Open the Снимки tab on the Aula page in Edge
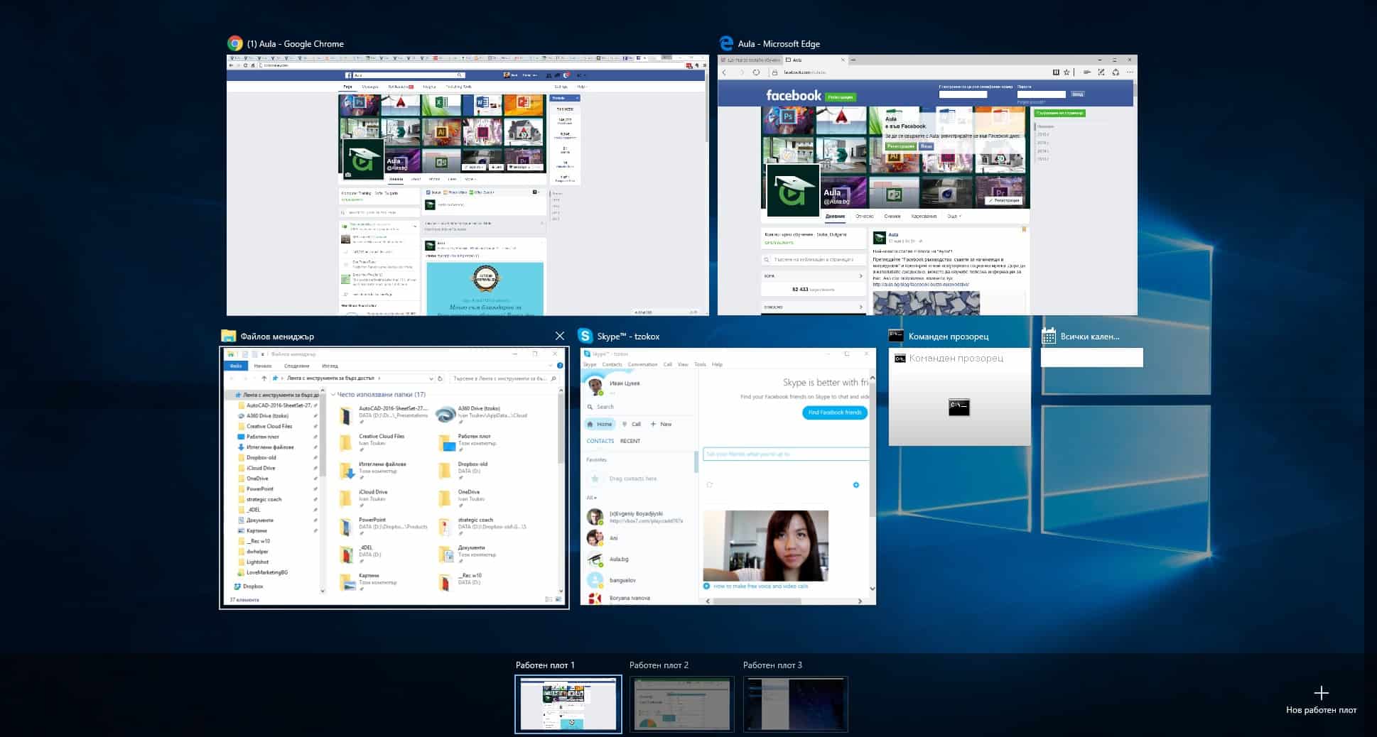 (892, 216)
